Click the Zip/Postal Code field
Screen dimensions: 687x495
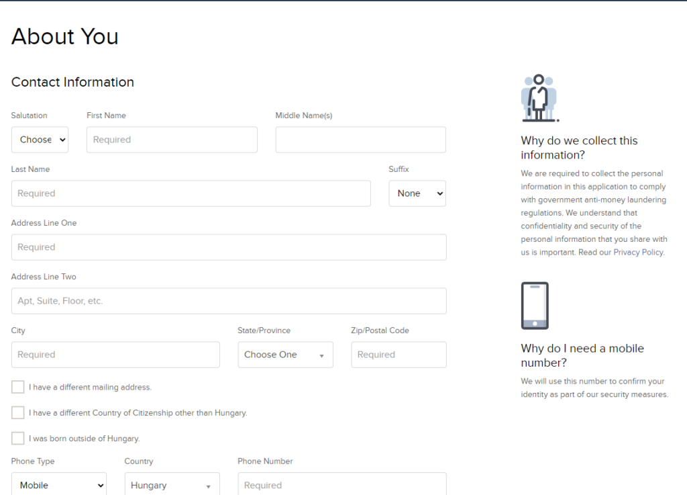399,355
